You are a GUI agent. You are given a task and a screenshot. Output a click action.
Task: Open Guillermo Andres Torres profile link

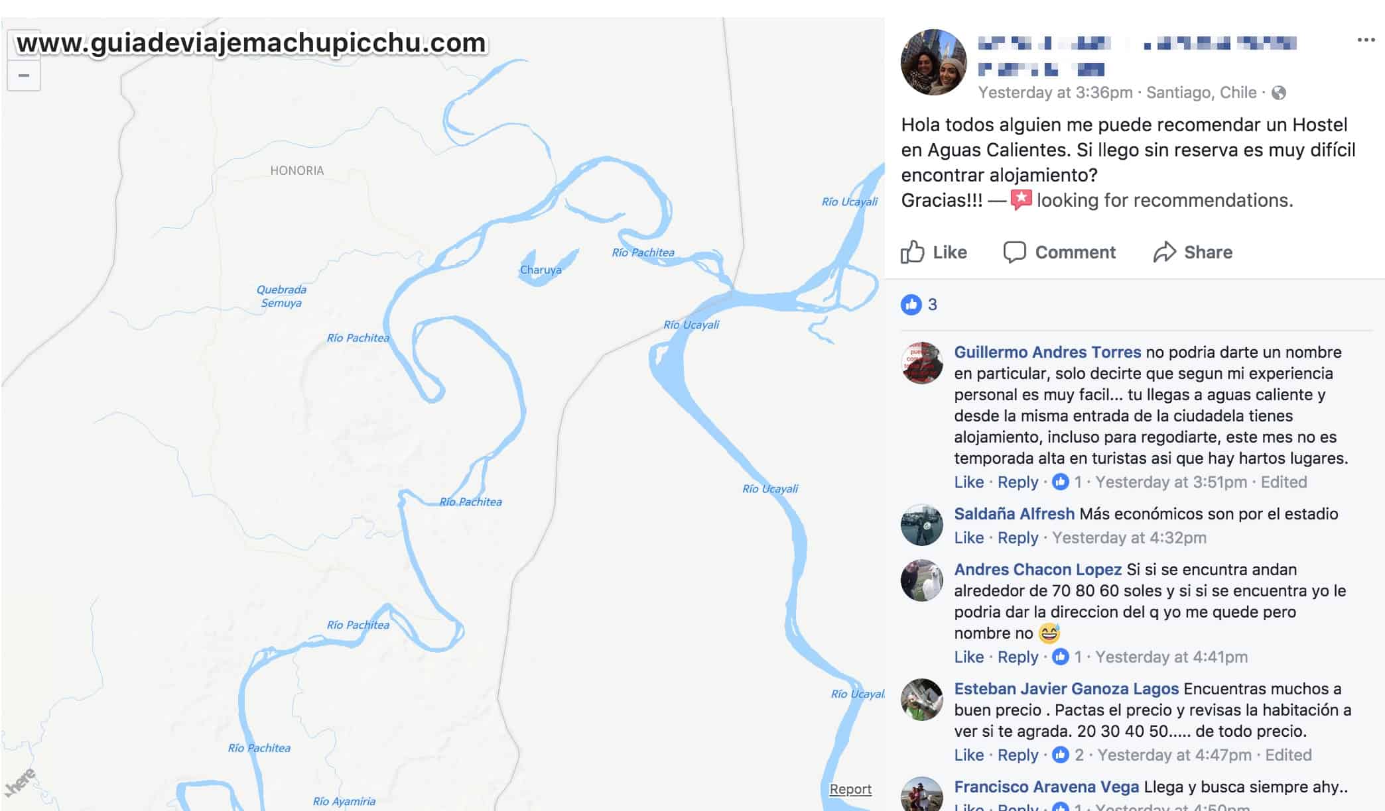(x=1047, y=352)
